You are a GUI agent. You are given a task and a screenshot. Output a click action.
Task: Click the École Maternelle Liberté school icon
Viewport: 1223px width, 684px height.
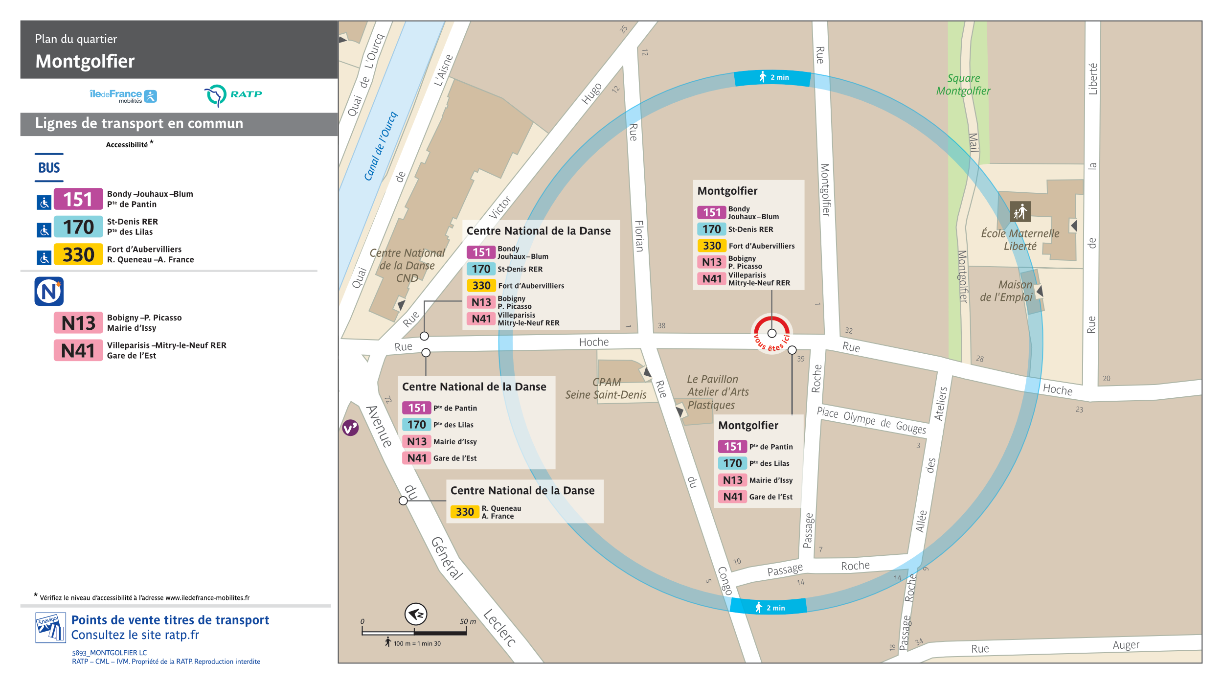tap(1020, 212)
